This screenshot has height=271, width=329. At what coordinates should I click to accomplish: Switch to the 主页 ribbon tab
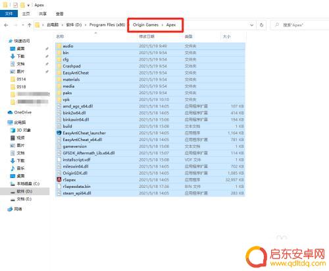click(26, 14)
